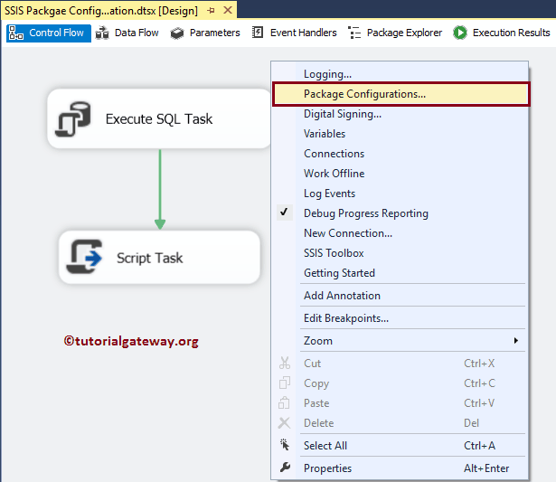Pin the document tab with pushpin icon
The image size is (556, 482).
coord(212,11)
